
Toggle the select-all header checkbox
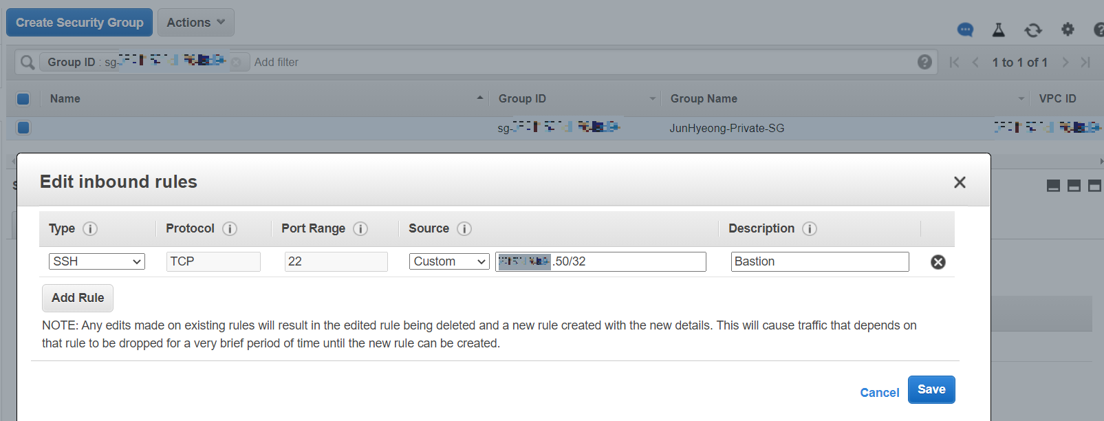coord(23,98)
